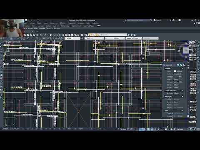Open the status bar workspace gear icon
200x150 pixels.
pos(166,129)
